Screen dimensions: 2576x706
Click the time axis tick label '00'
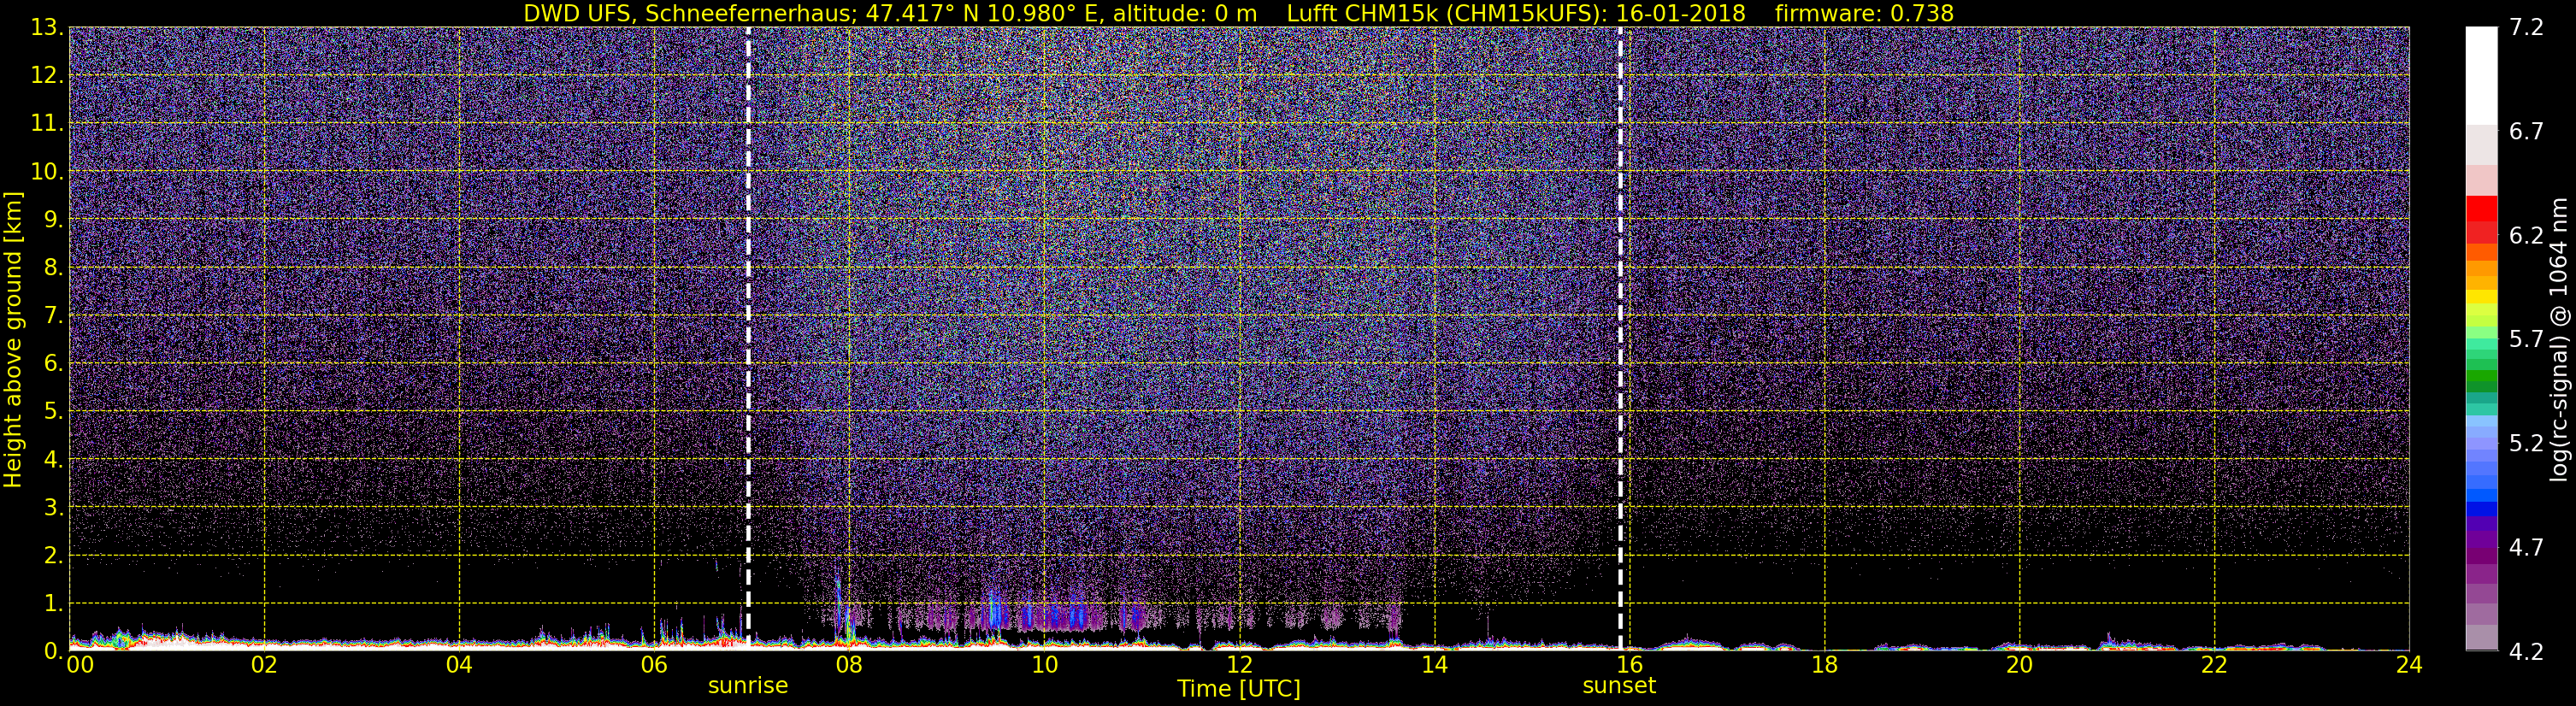click(x=80, y=665)
